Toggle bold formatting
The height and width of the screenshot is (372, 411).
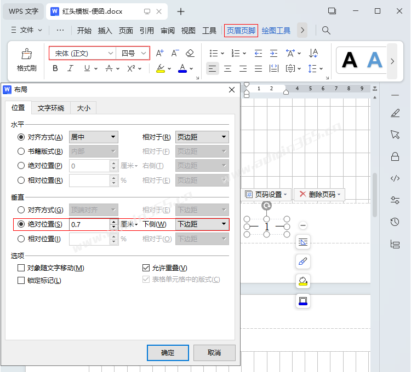(55, 68)
